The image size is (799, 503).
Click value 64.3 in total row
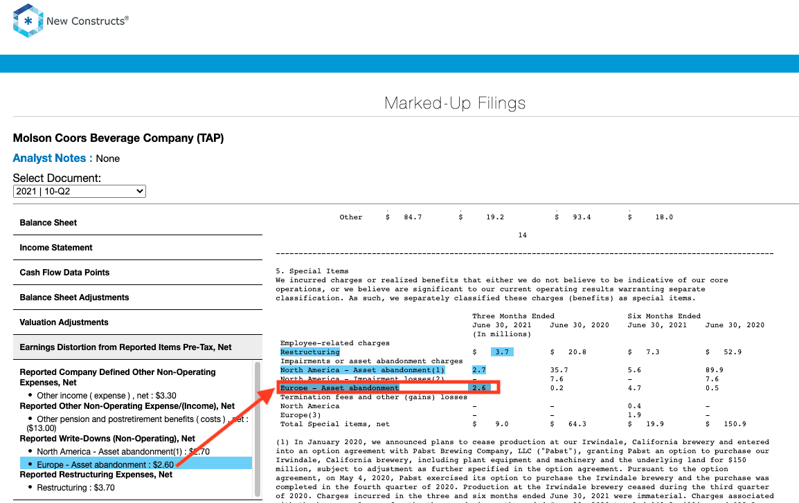[577, 424]
